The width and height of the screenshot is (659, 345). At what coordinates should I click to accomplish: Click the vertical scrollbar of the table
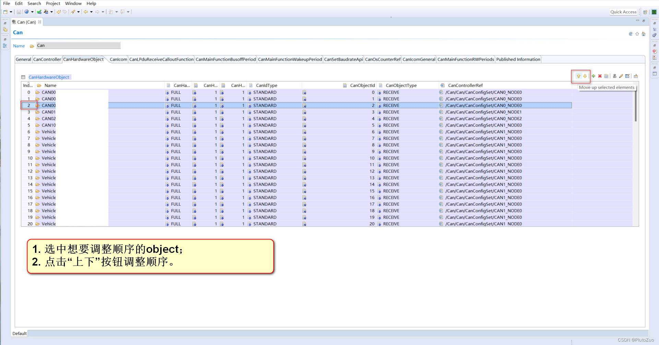[x=635, y=106]
